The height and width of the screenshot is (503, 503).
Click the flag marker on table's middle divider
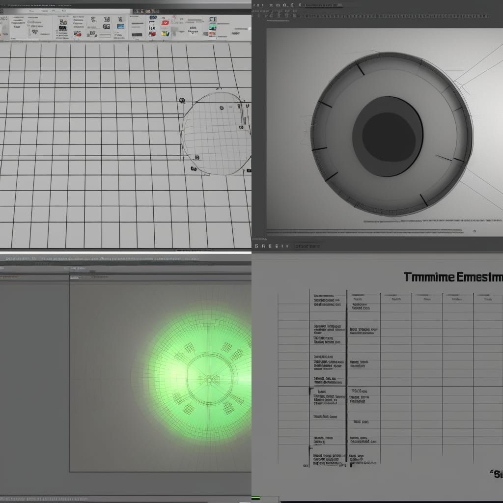[310, 391]
